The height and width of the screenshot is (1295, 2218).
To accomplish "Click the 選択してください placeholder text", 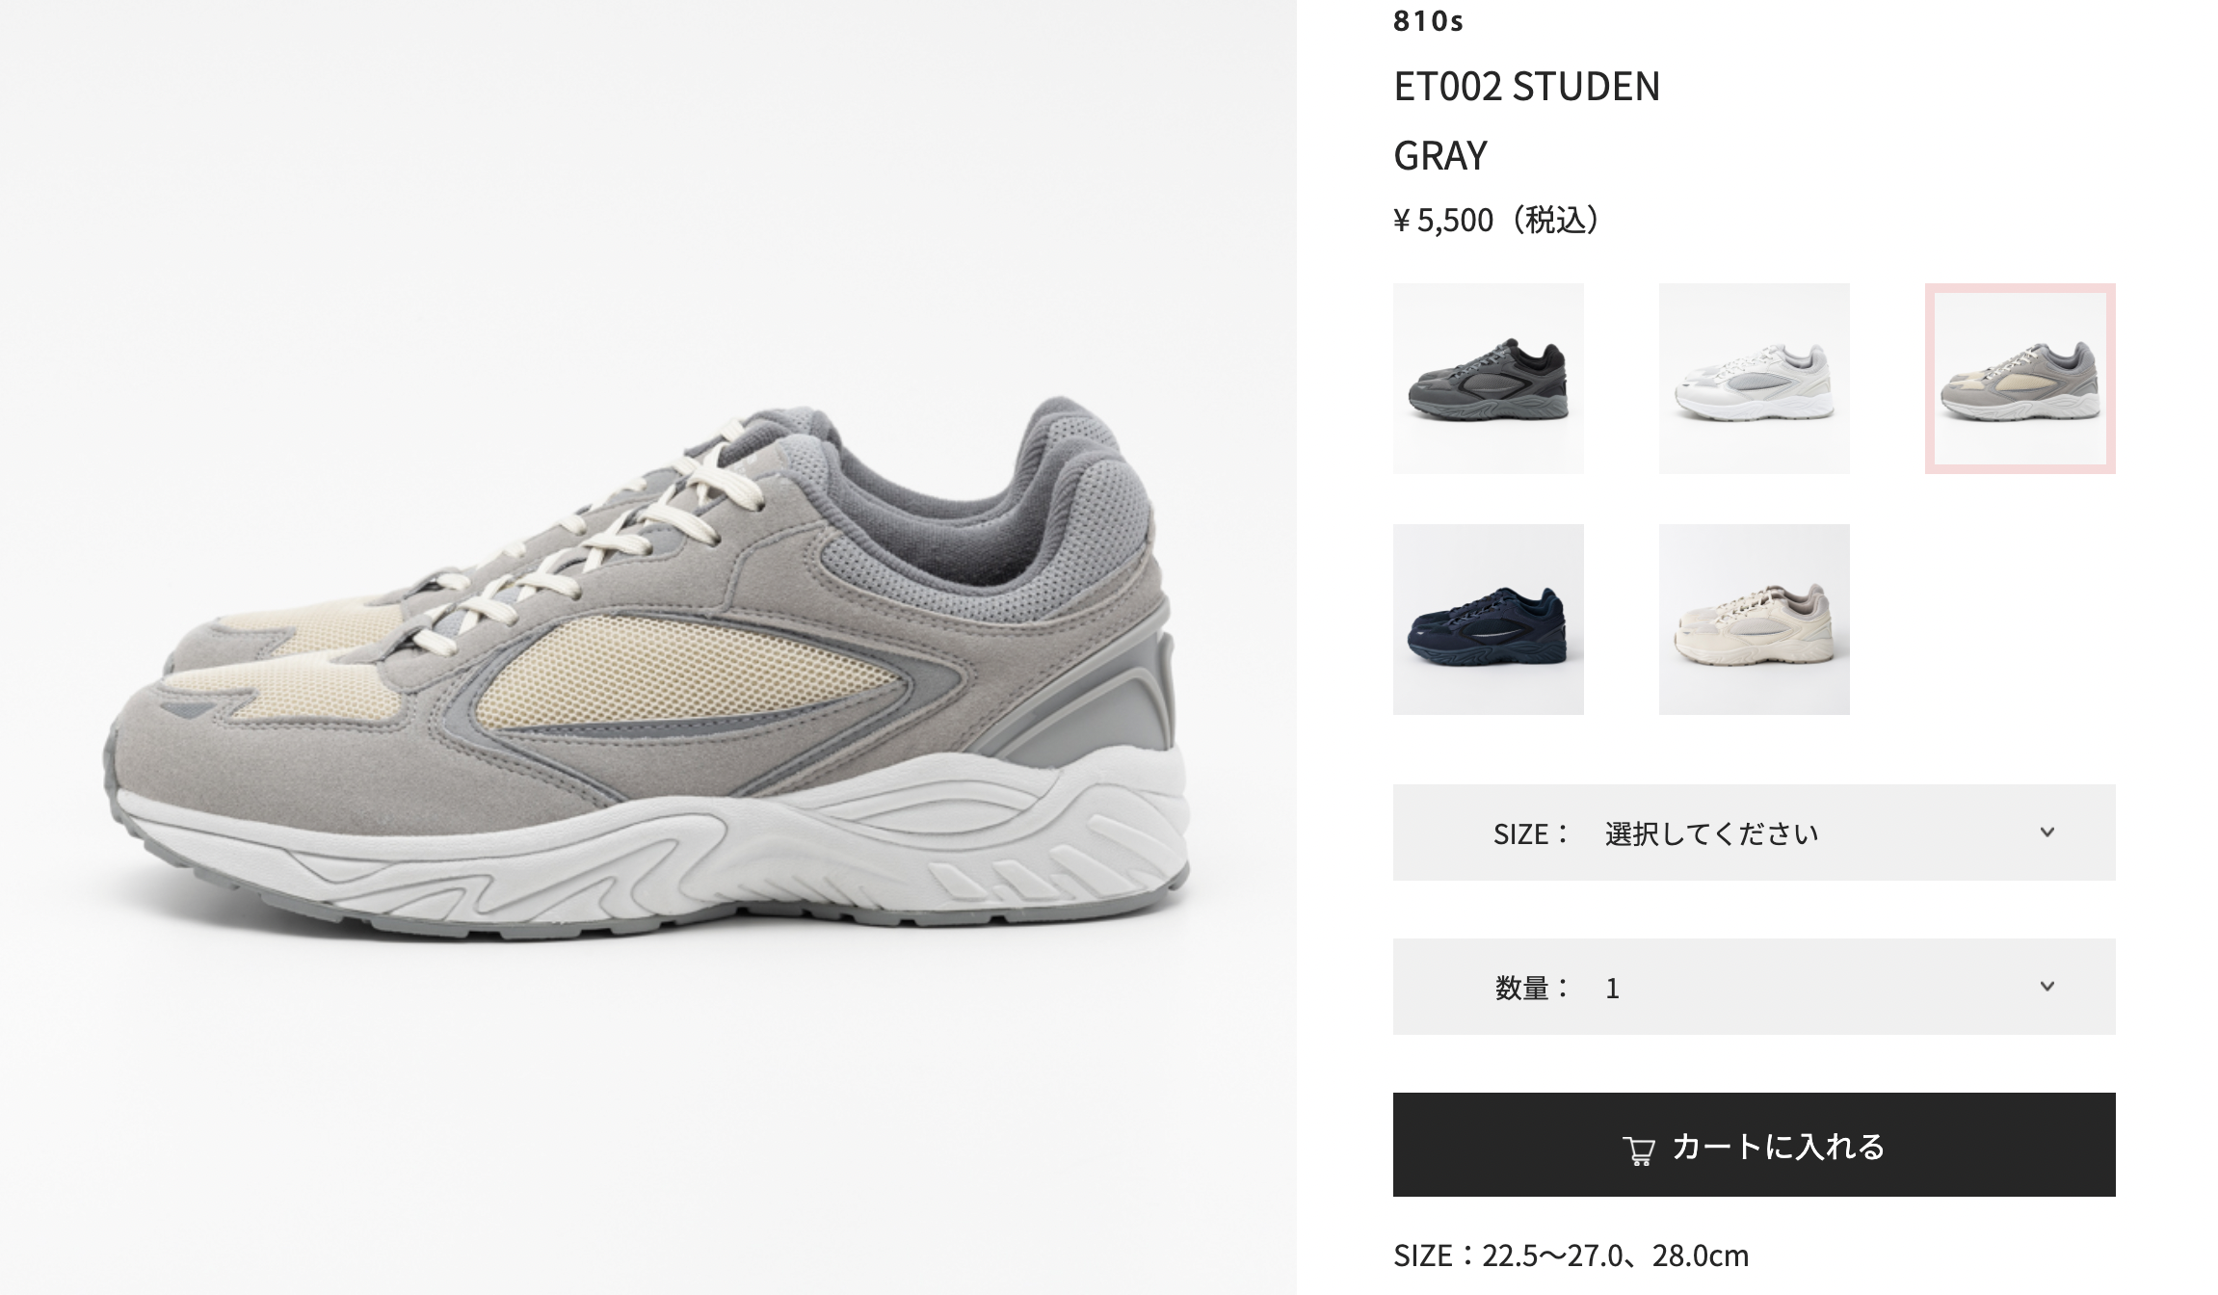I will (1711, 833).
